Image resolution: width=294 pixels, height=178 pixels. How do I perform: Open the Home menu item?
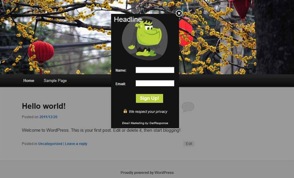pos(29,80)
